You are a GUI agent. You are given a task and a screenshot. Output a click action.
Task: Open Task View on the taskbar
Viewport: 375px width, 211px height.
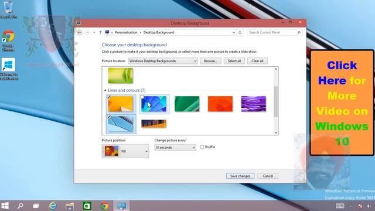(x=36, y=206)
